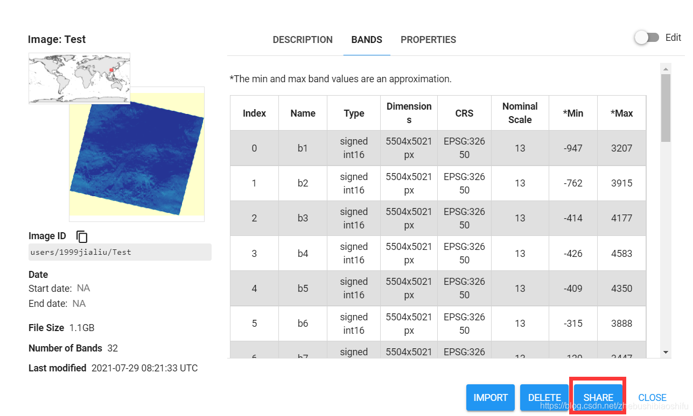Click the Start date NA value
Image resolution: width=693 pixels, height=416 pixels.
(83, 288)
